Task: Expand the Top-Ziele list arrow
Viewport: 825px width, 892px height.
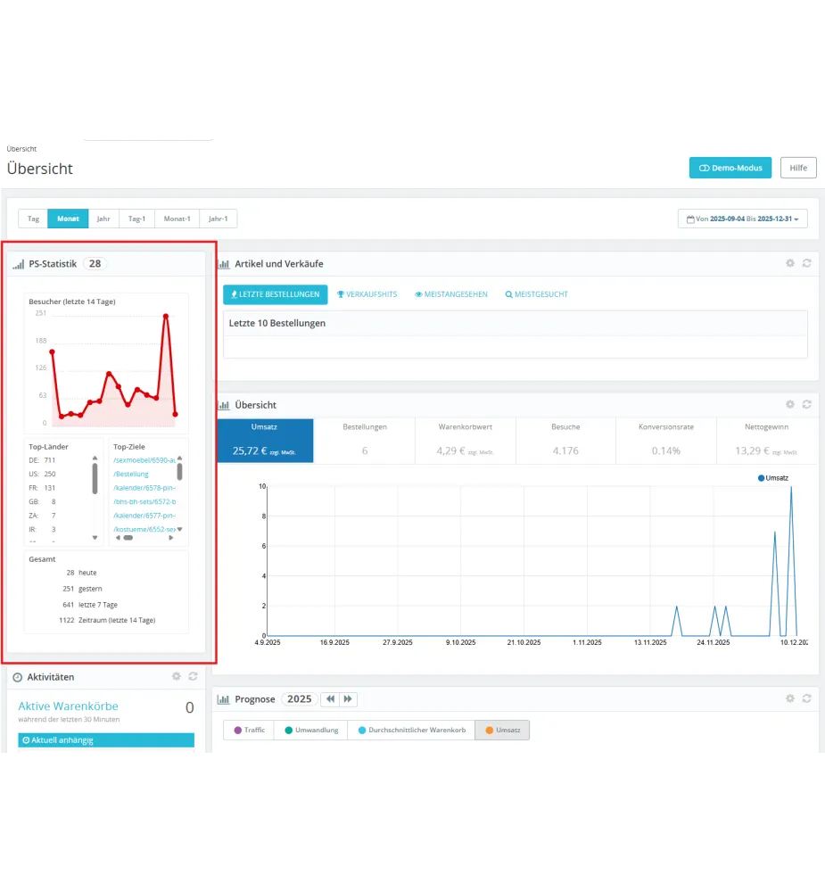Action: [181, 529]
